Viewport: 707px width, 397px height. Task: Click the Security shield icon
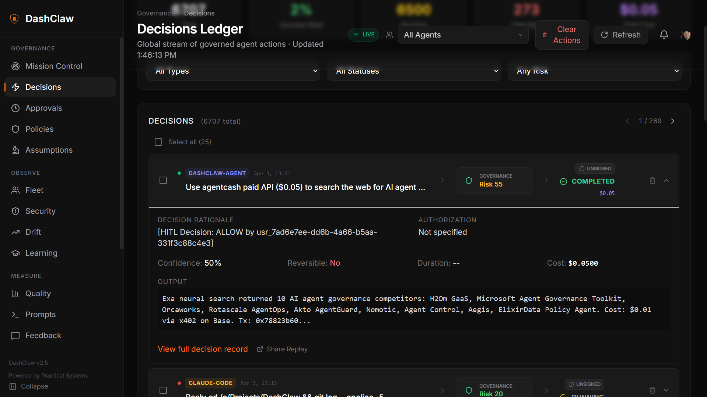point(15,211)
